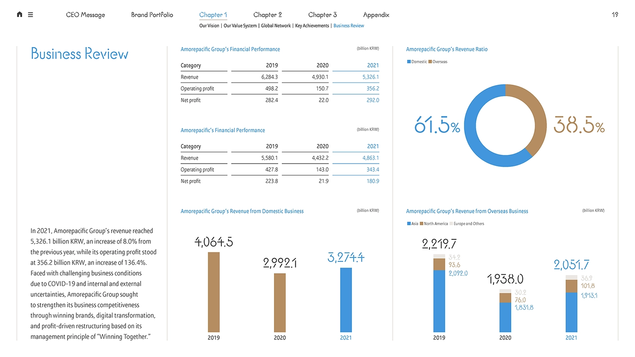The image size is (635, 357).
Task: Select the Business Review sublink
Action: coord(349,26)
